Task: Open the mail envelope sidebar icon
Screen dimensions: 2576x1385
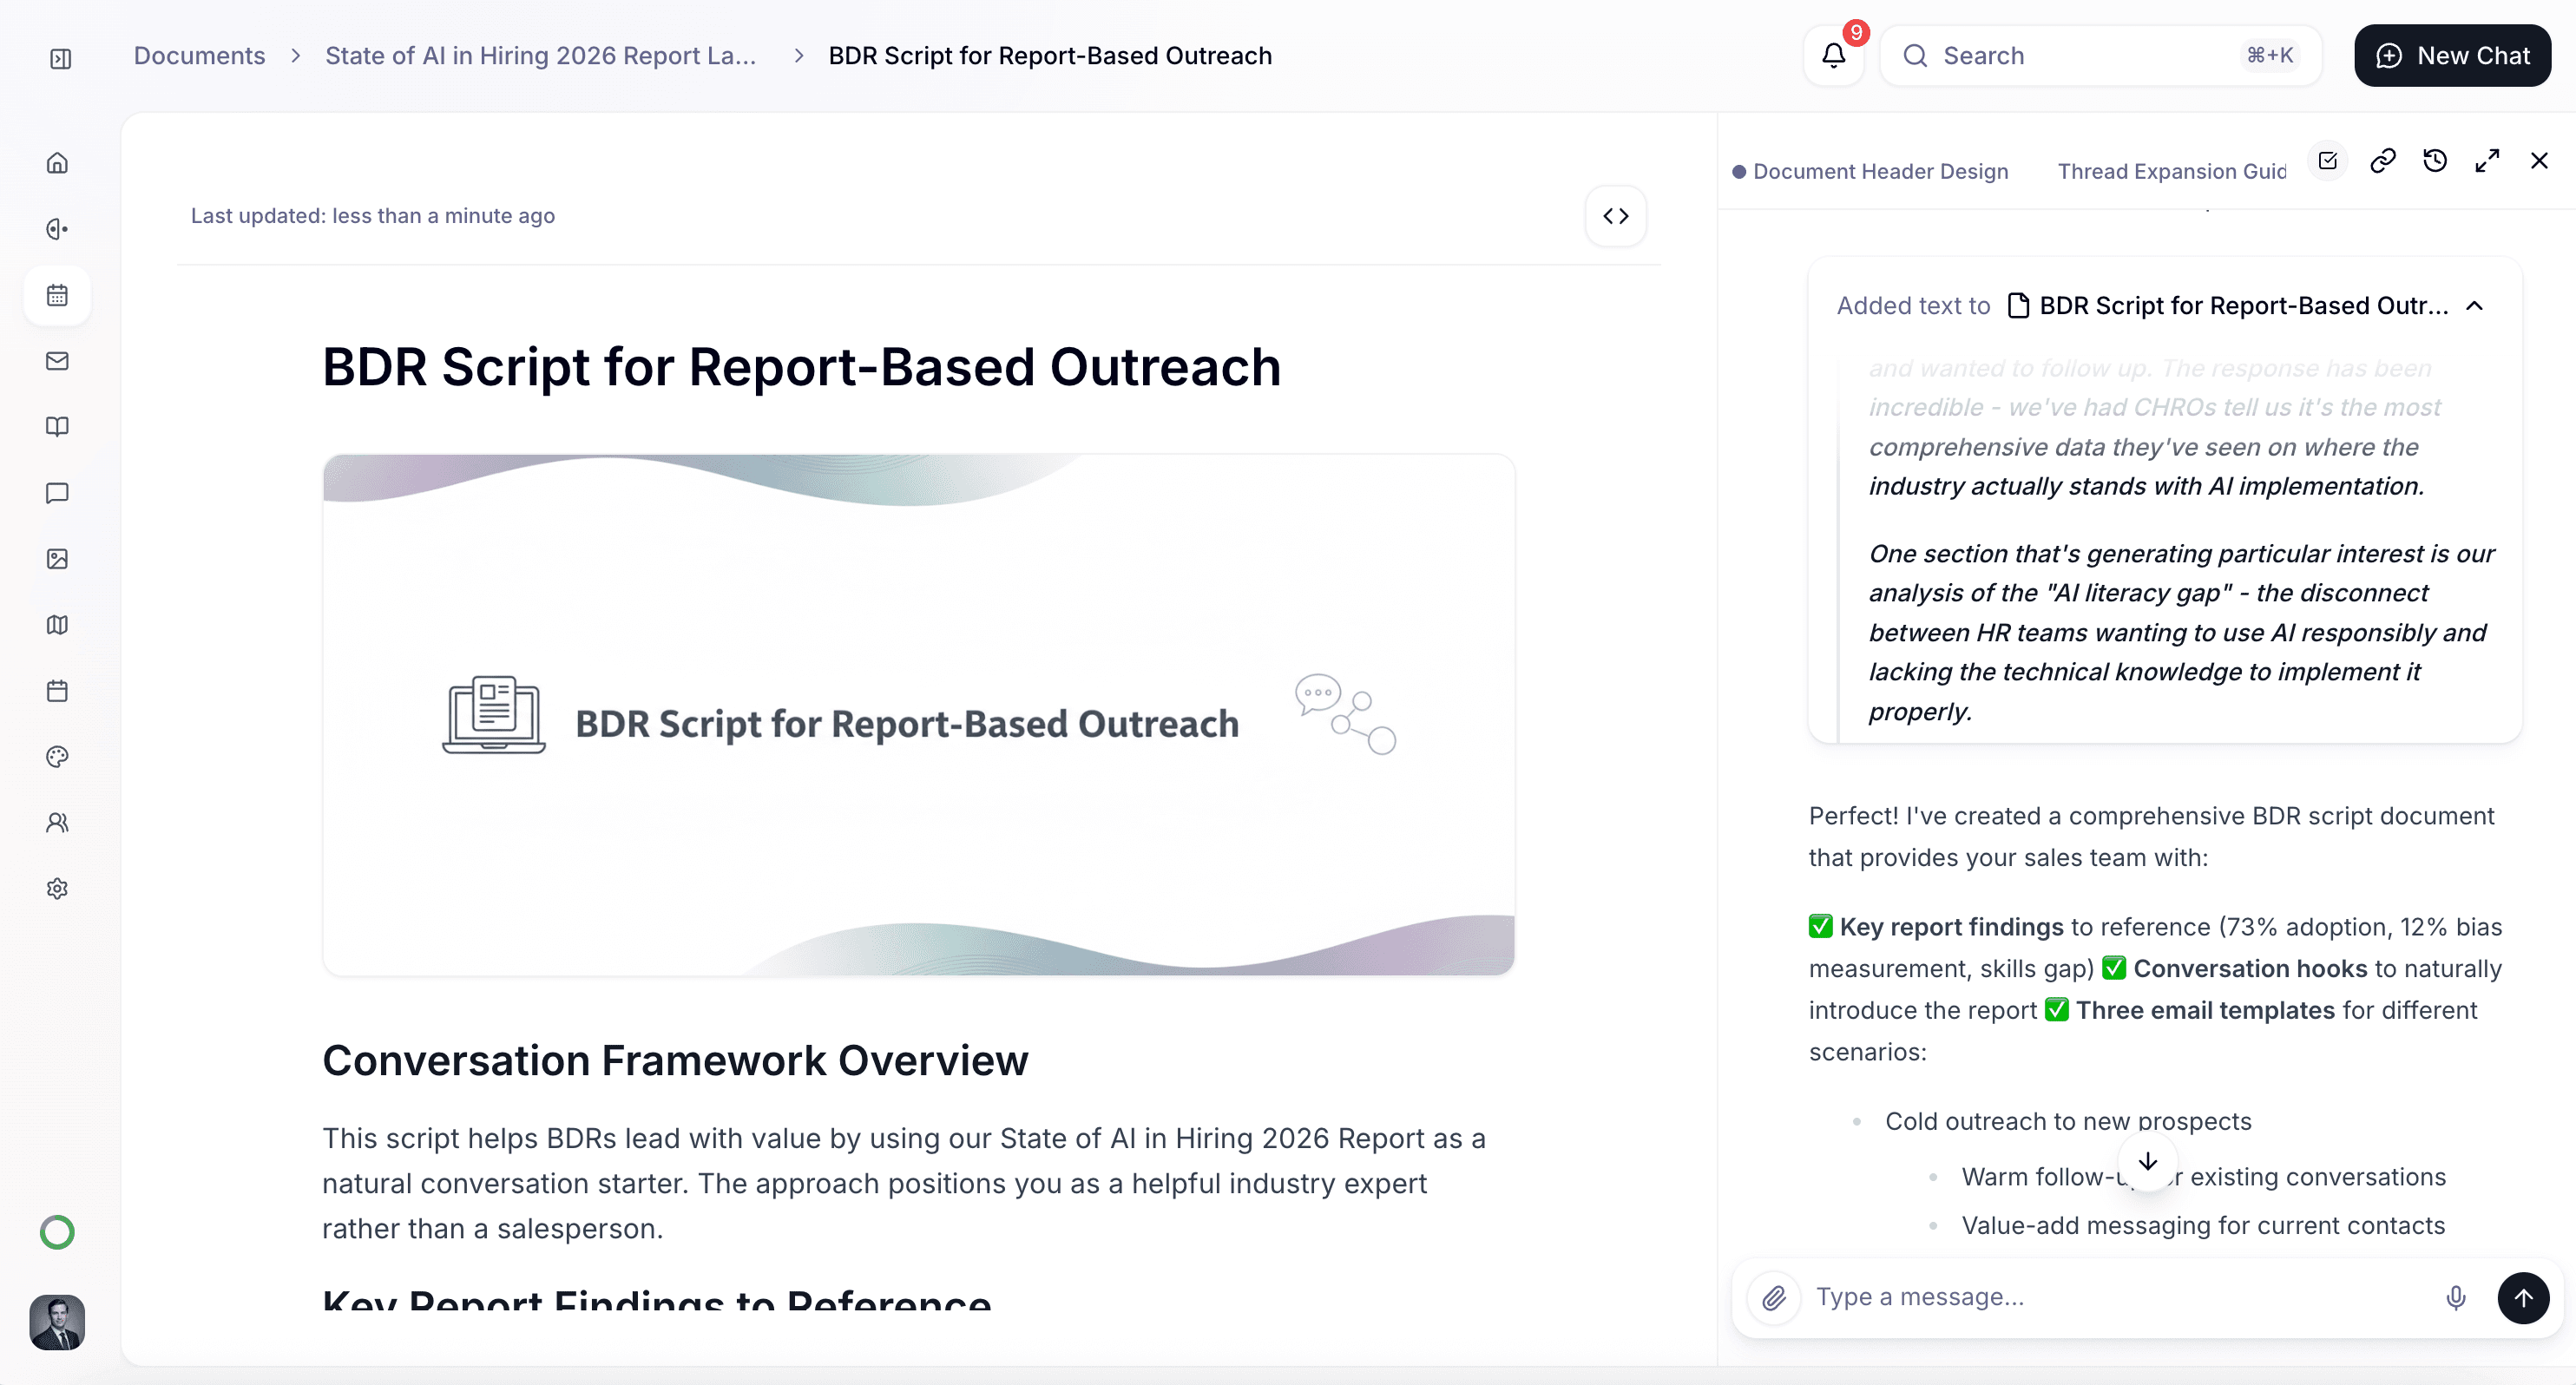Action: (58, 361)
